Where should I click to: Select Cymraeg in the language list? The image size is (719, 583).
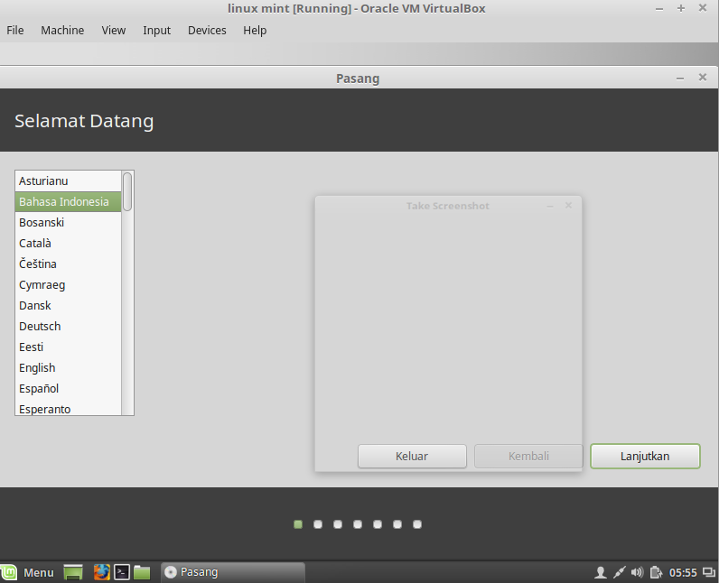tap(68, 285)
